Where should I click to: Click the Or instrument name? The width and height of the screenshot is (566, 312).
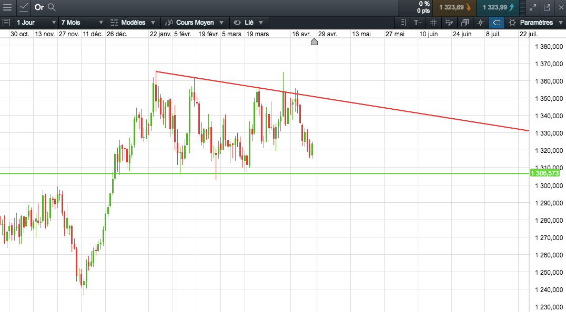tap(39, 7)
